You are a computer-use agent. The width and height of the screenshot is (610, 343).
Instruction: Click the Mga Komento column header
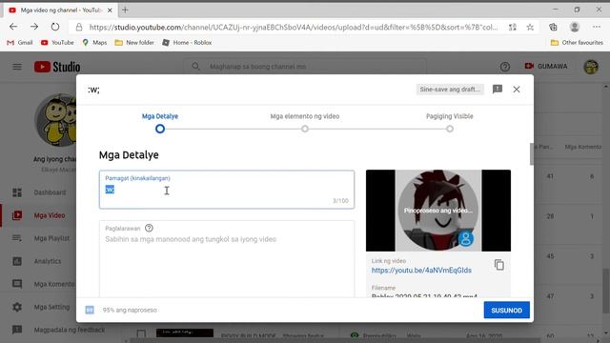[x=583, y=147]
